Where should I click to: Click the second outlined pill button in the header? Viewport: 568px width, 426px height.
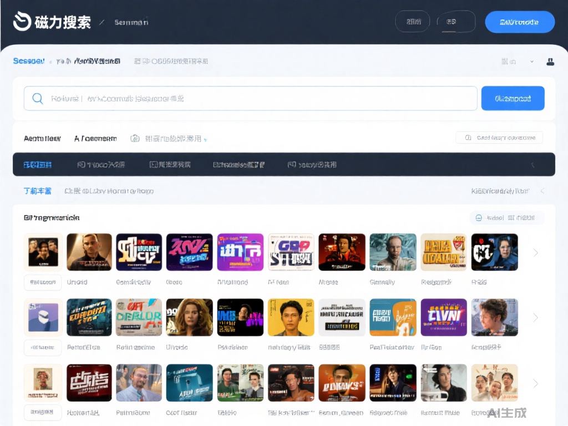point(456,22)
